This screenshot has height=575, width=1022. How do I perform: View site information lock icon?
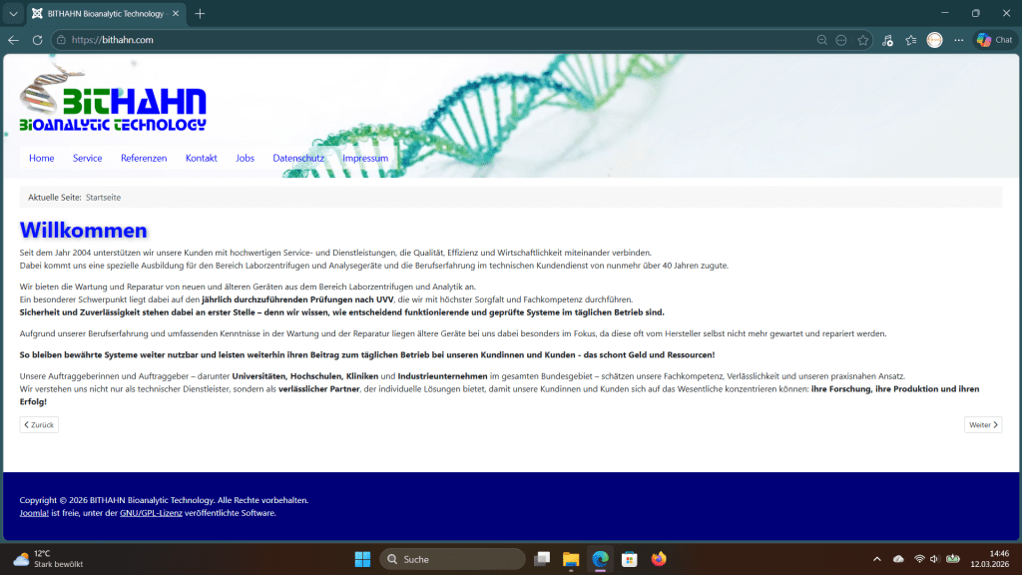pyautogui.click(x=61, y=40)
